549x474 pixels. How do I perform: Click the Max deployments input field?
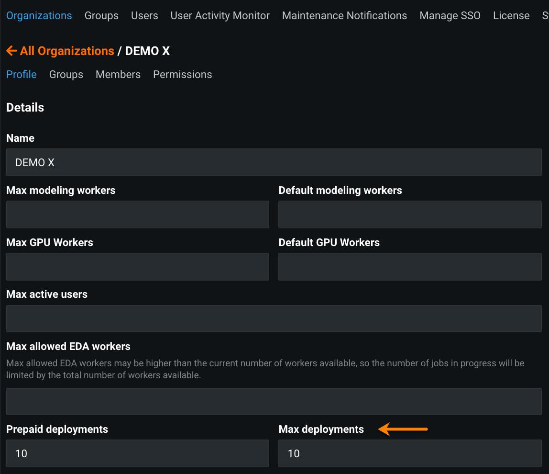[410, 453]
